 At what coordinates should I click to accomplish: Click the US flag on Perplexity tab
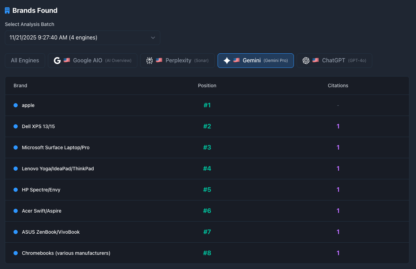(x=159, y=60)
